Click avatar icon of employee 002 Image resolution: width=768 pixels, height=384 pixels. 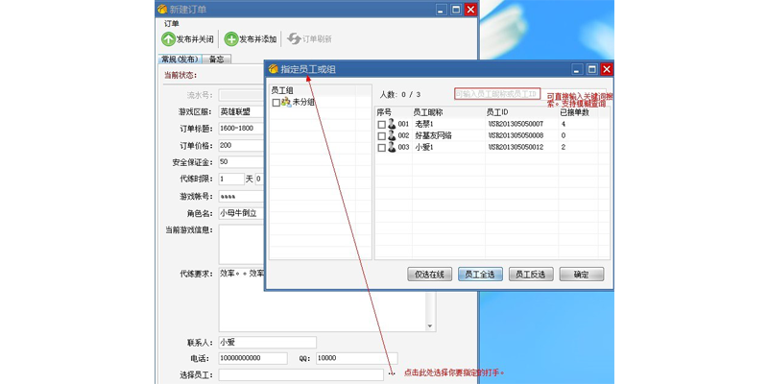[392, 135]
